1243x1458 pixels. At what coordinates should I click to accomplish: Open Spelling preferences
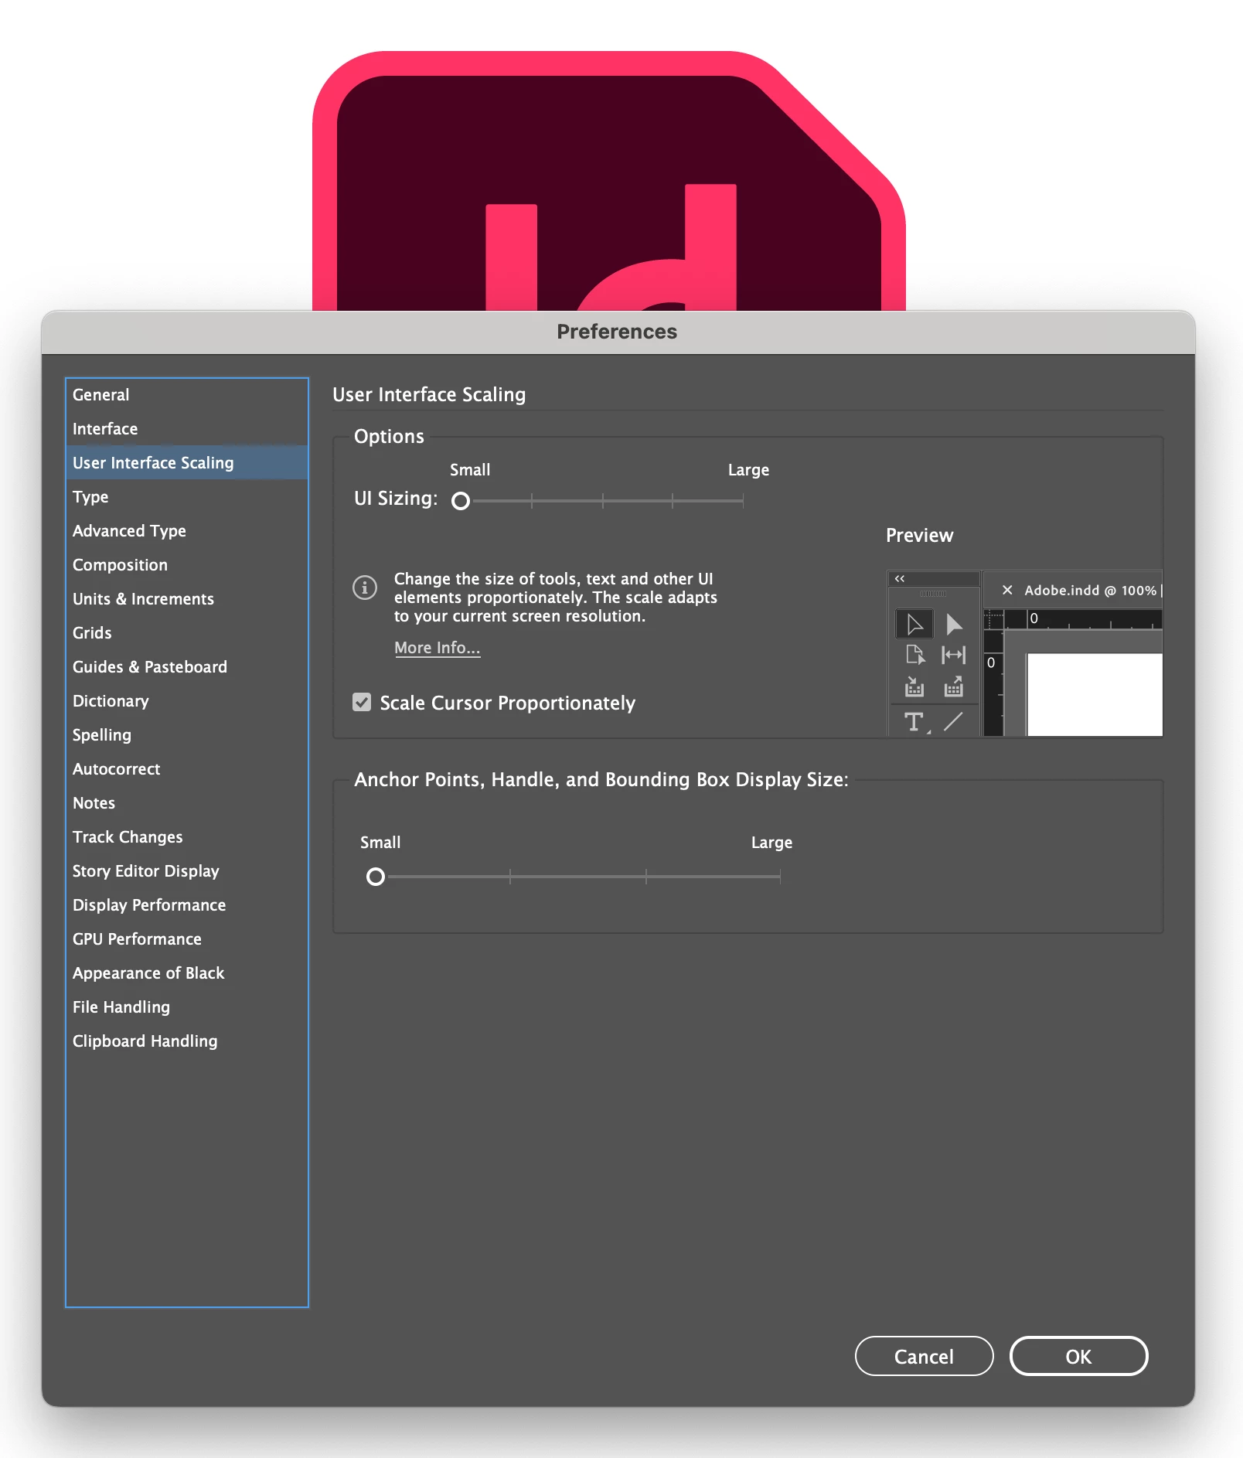[187, 734]
